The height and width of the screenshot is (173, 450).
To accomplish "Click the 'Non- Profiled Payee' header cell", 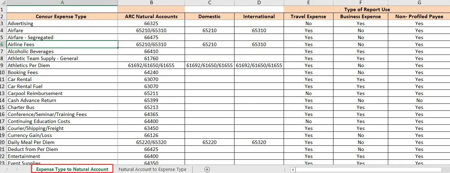I will pos(419,16).
